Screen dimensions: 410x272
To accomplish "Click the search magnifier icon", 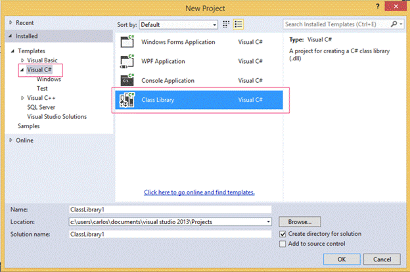I will (393, 24).
